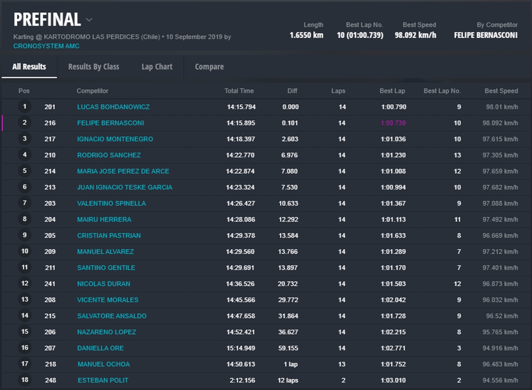Click the purple best lap time 1:00.739

coord(393,123)
